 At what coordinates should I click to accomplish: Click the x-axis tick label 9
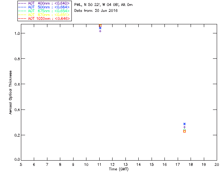[x=73, y=164]
